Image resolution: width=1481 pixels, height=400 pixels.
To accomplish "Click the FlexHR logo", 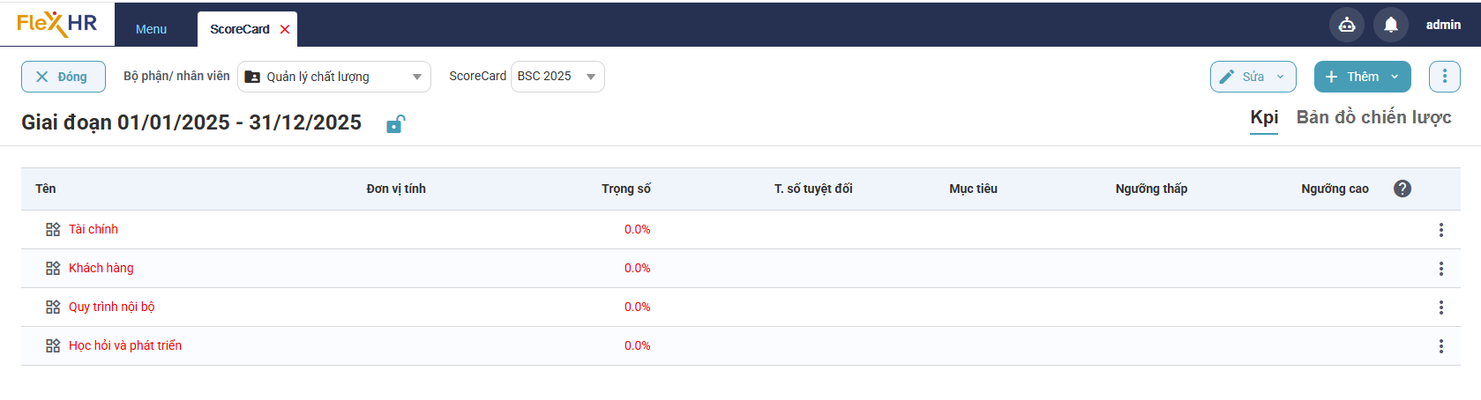I will (56, 24).
